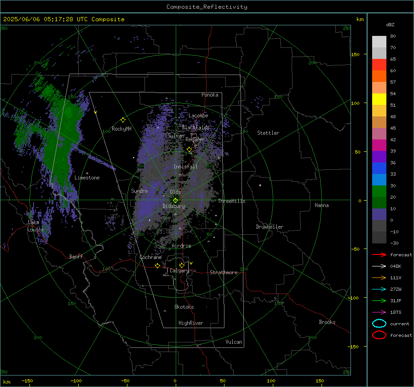414x387 pixels.
Task: Click the Drumheller label on the map
Action: pos(270,227)
